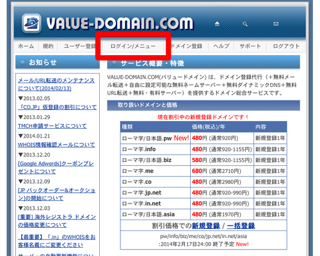Open the サポート menu item
This screenshot has height=256, width=320.
pos(250,46)
